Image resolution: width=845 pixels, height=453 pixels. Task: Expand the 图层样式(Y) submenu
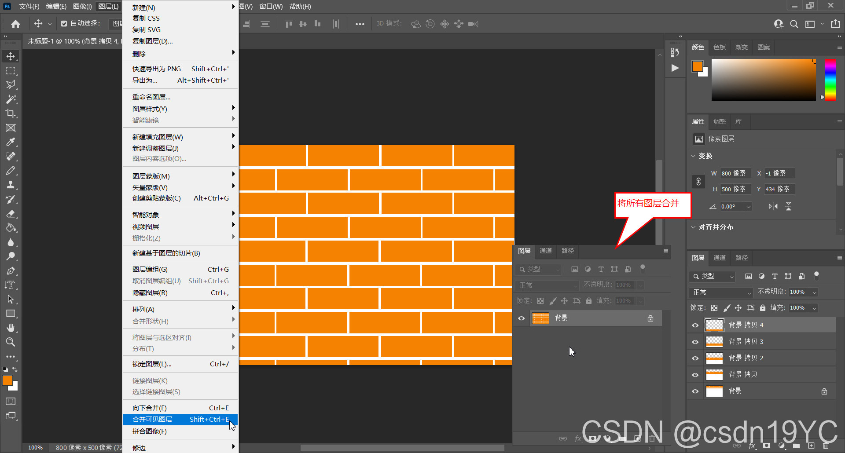[180, 109]
